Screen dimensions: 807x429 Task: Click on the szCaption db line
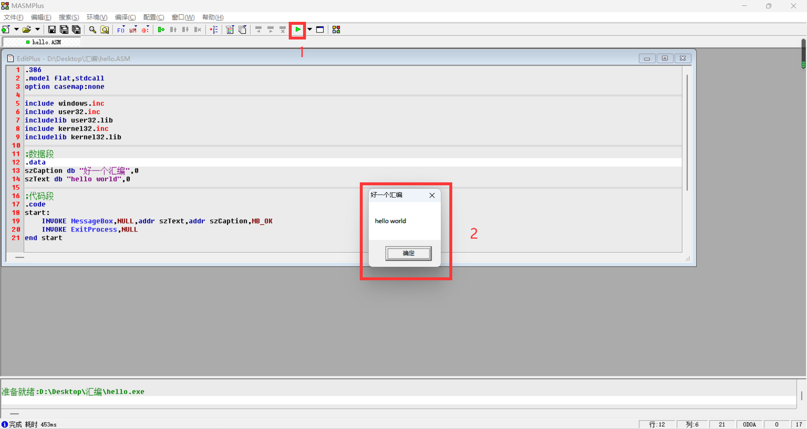click(82, 171)
